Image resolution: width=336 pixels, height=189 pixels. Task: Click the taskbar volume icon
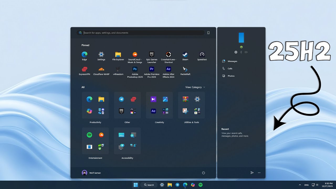tap(317, 185)
